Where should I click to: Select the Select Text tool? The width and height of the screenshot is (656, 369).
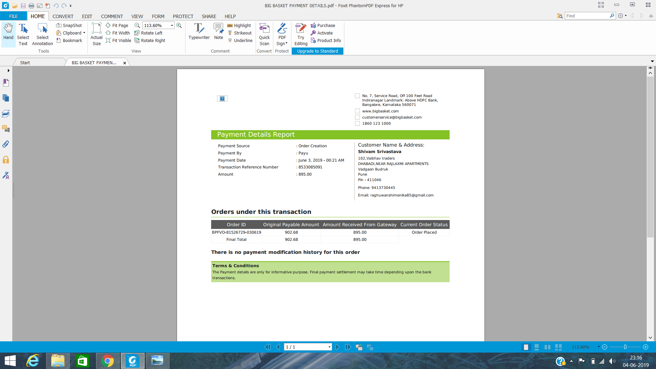pyautogui.click(x=23, y=34)
